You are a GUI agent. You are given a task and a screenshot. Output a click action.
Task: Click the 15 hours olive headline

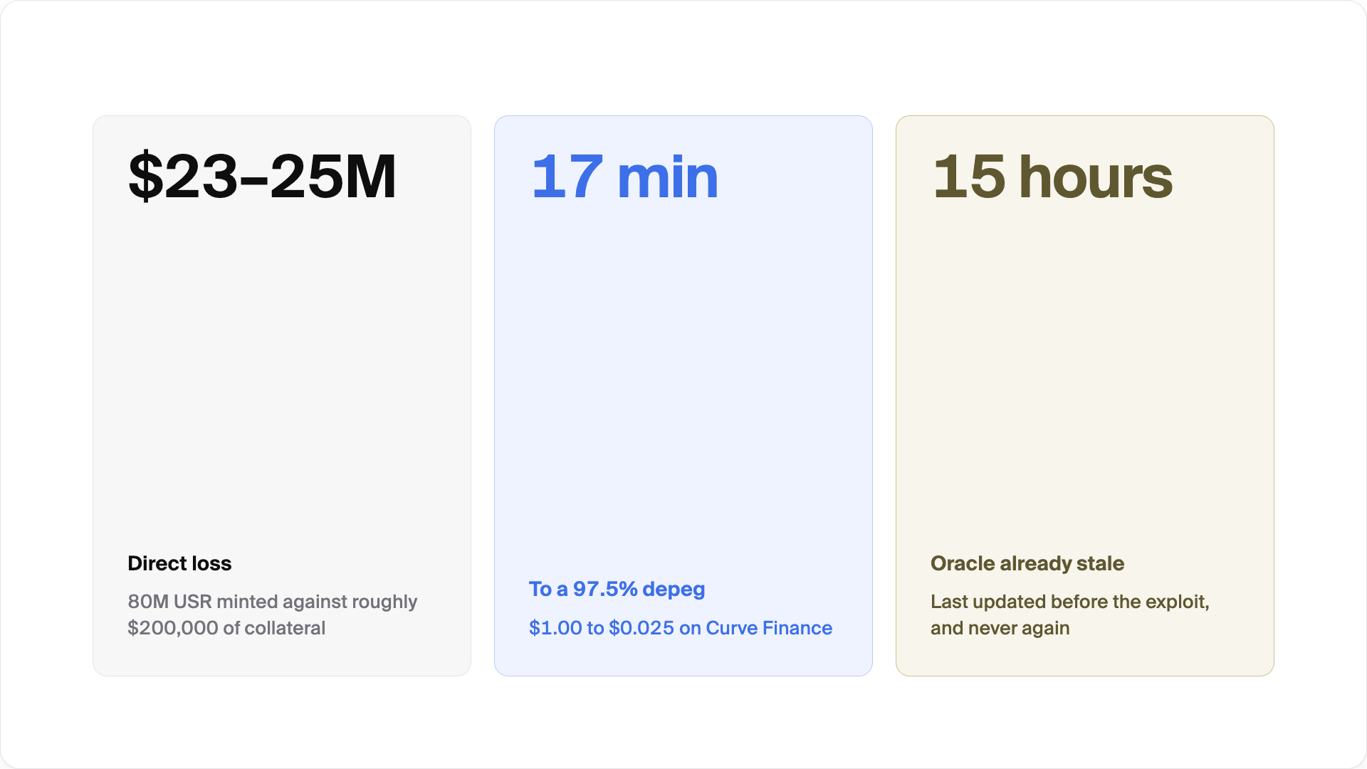click(x=1052, y=176)
